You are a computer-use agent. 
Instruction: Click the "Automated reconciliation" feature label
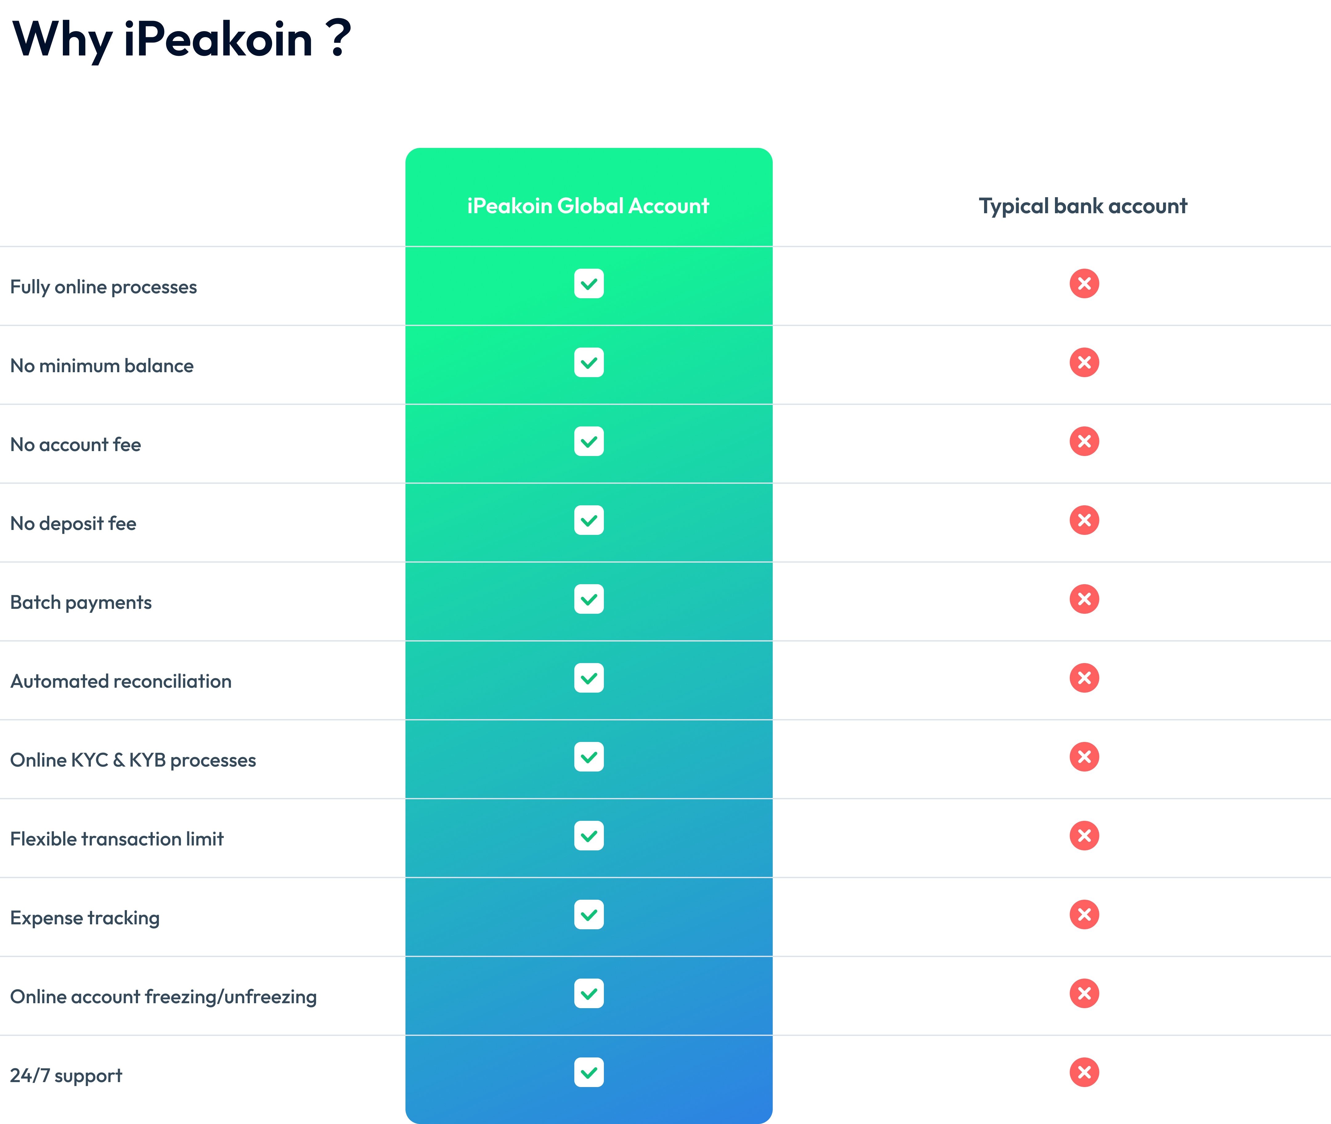[121, 681]
